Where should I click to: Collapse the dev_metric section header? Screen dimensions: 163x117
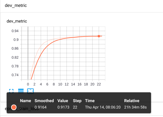[16, 6]
